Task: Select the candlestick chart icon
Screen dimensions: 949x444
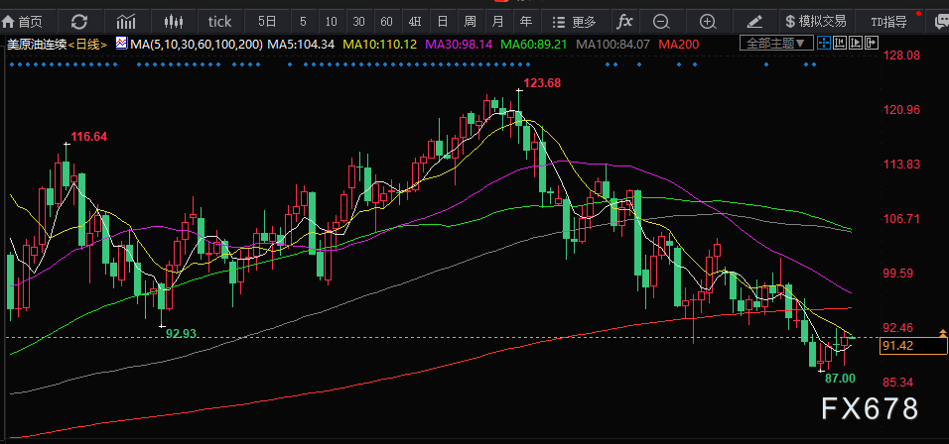Action: pyautogui.click(x=174, y=22)
